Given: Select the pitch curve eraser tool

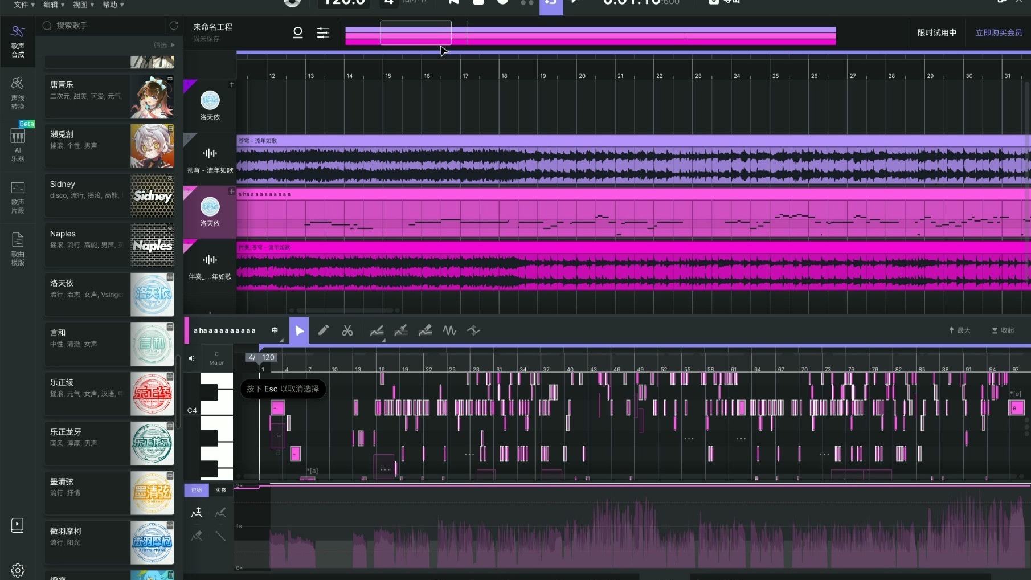Looking at the screenshot, I should pyautogui.click(x=425, y=330).
